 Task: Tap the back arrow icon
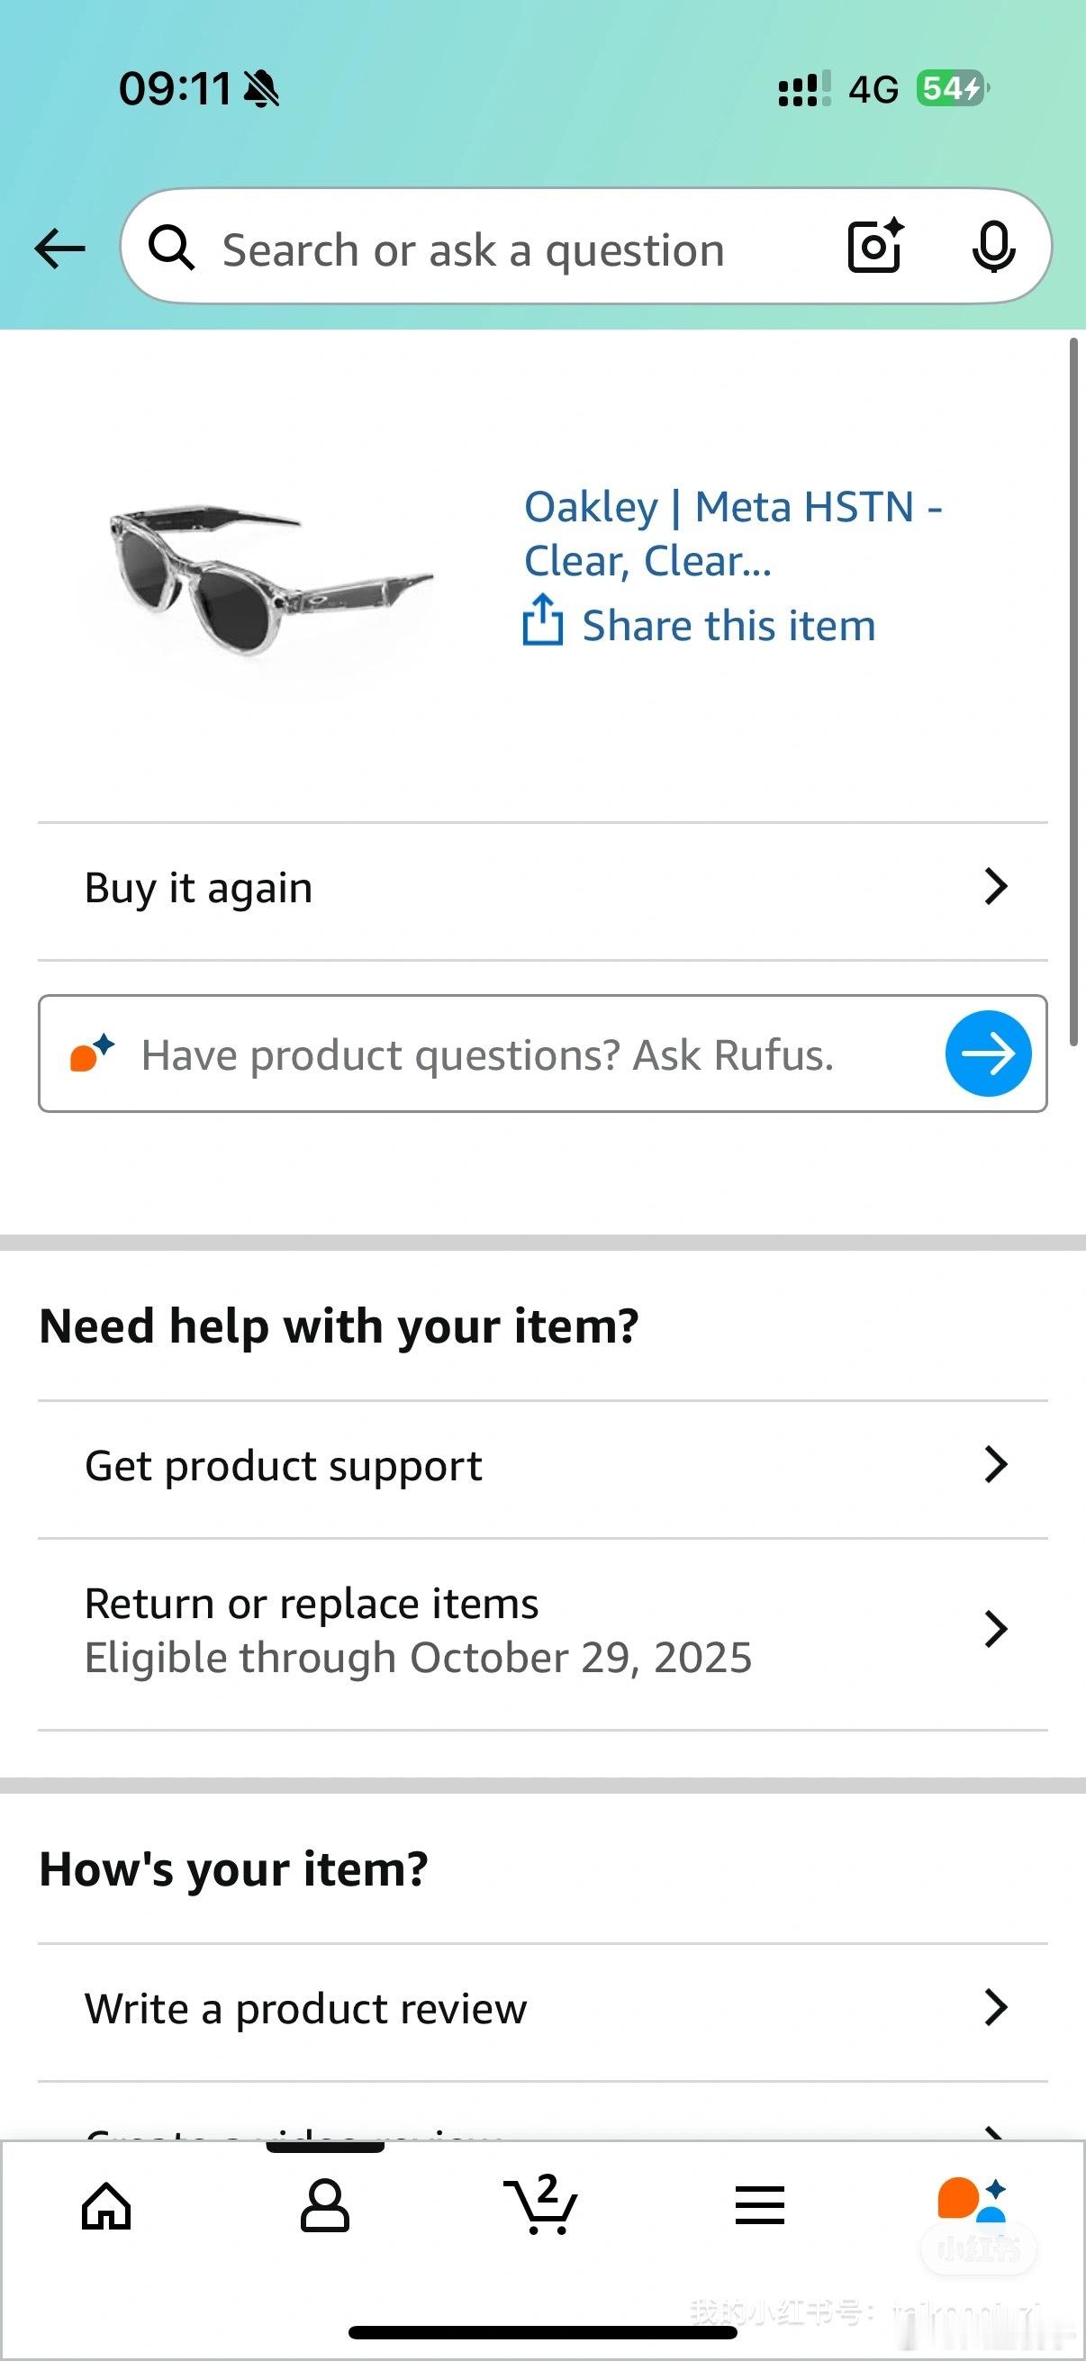pyautogui.click(x=59, y=249)
